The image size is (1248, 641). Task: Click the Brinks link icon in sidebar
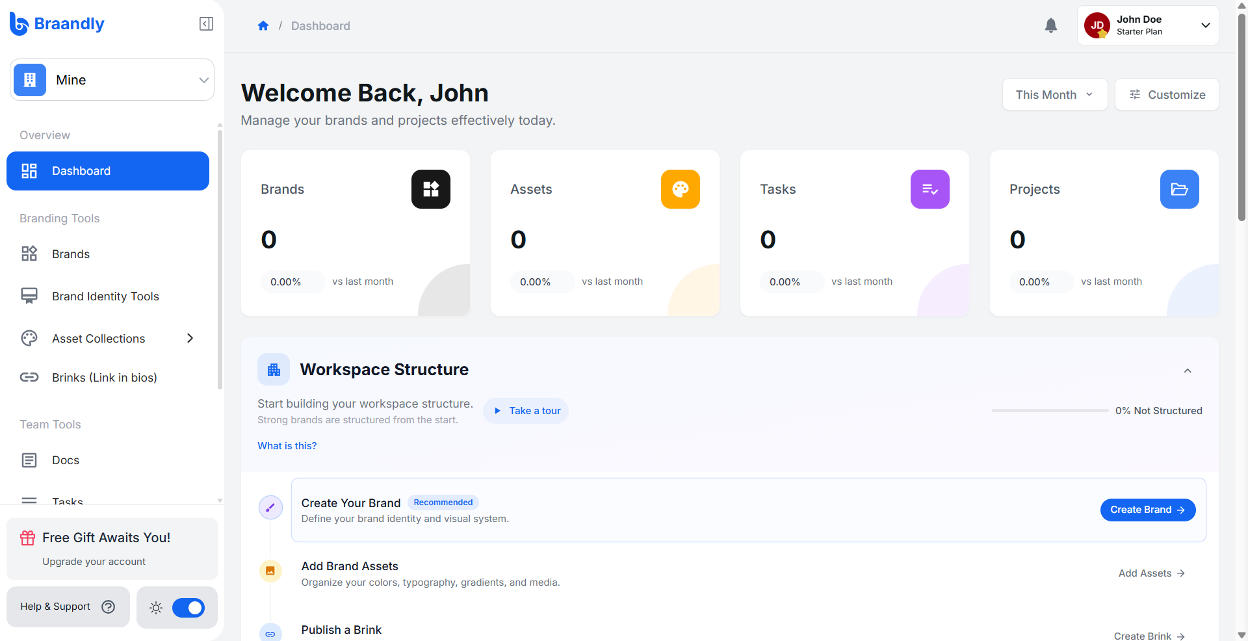coord(29,377)
